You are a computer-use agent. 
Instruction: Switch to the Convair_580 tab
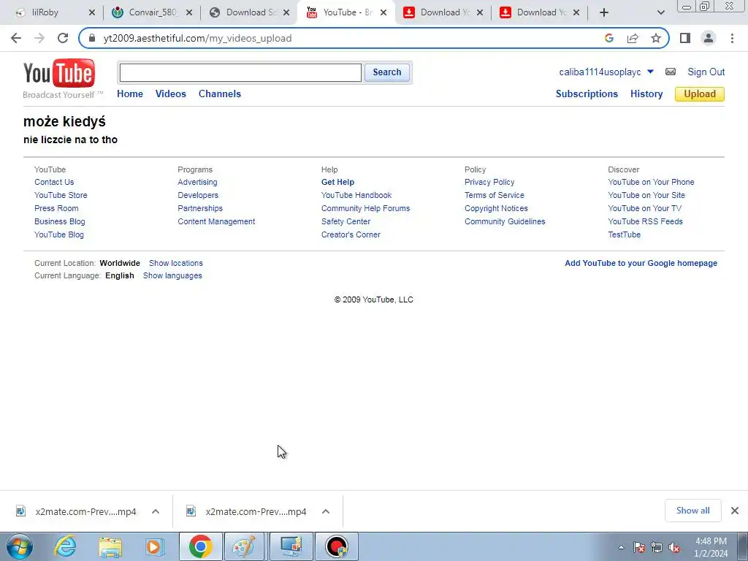click(152, 12)
